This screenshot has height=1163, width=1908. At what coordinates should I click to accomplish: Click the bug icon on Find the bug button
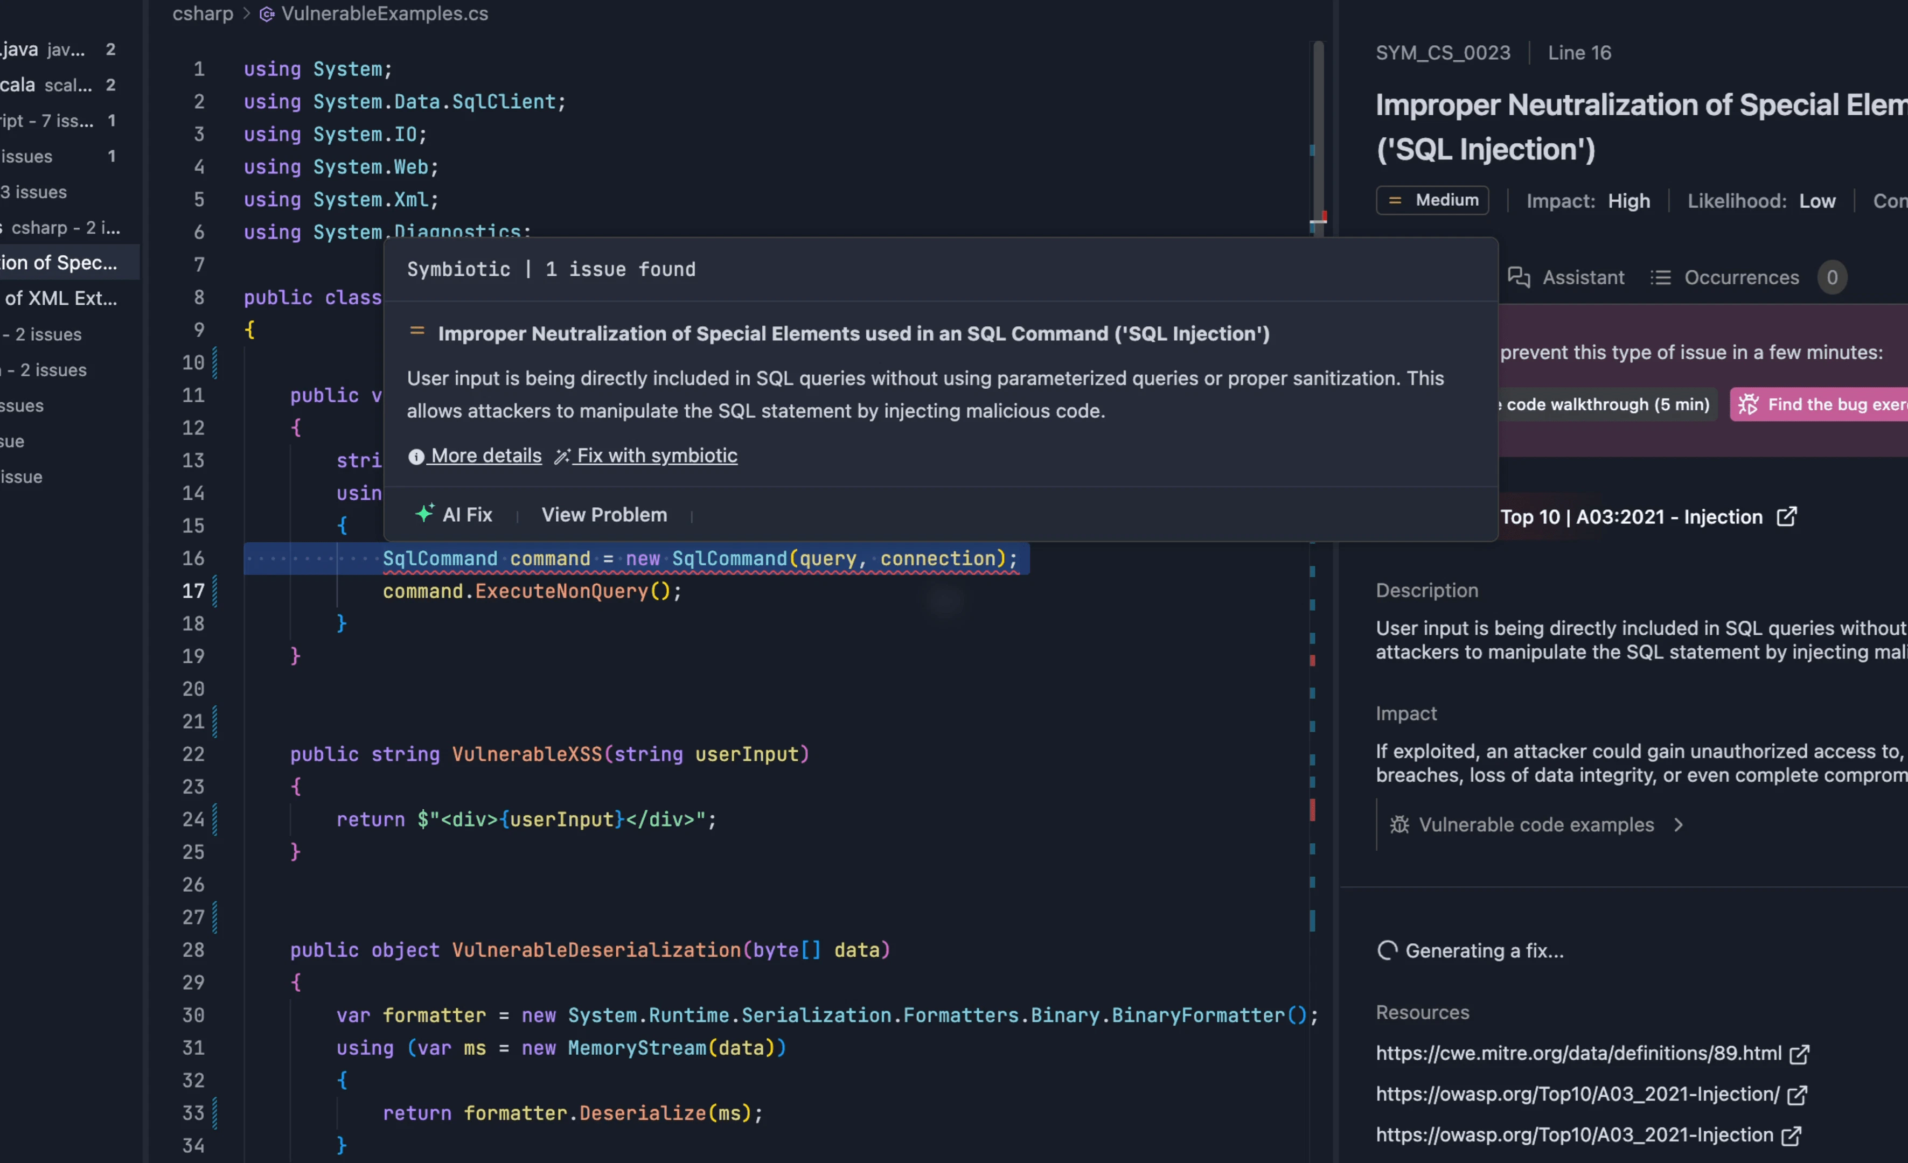coord(1747,404)
